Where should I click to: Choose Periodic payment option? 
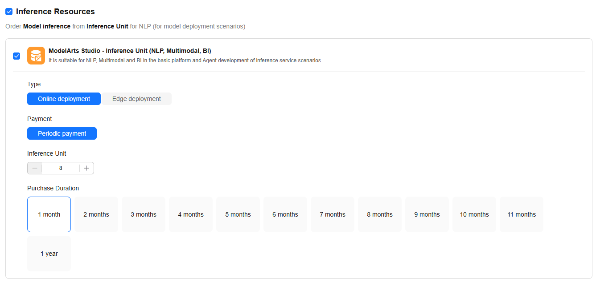(x=62, y=133)
